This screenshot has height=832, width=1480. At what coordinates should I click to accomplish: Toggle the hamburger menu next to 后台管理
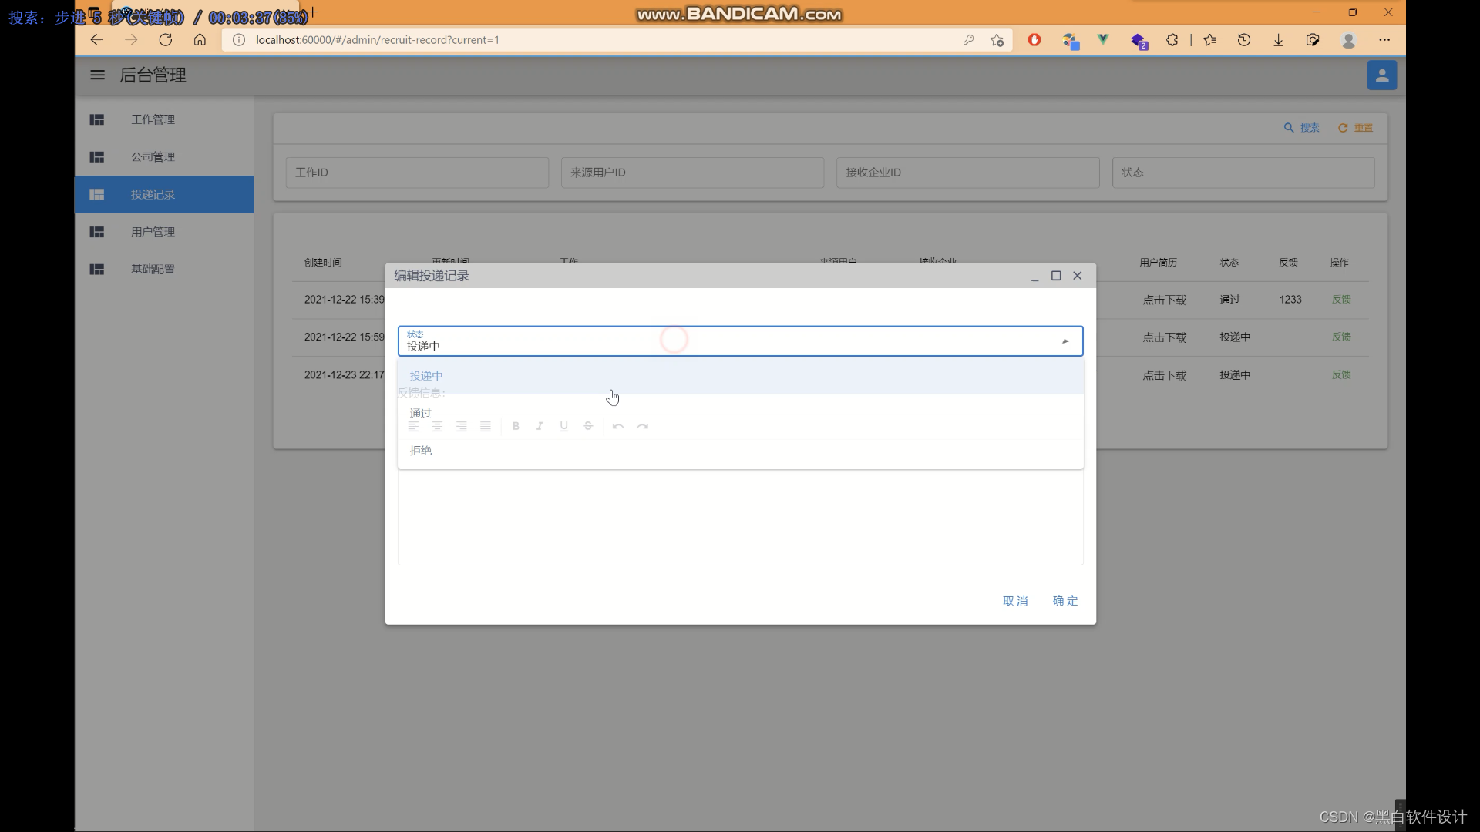click(x=97, y=75)
